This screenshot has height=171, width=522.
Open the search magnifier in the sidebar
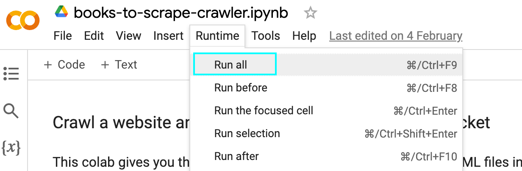pyautogui.click(x=11, y=111)
